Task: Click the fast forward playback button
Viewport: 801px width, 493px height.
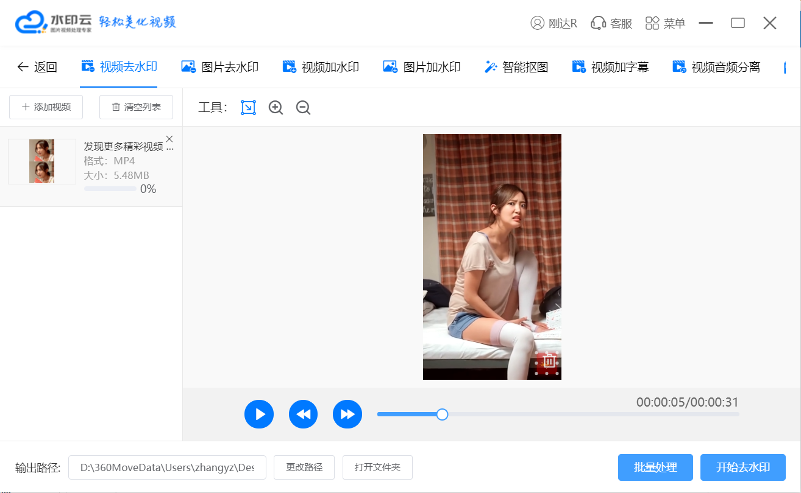Action: (347, 414)
